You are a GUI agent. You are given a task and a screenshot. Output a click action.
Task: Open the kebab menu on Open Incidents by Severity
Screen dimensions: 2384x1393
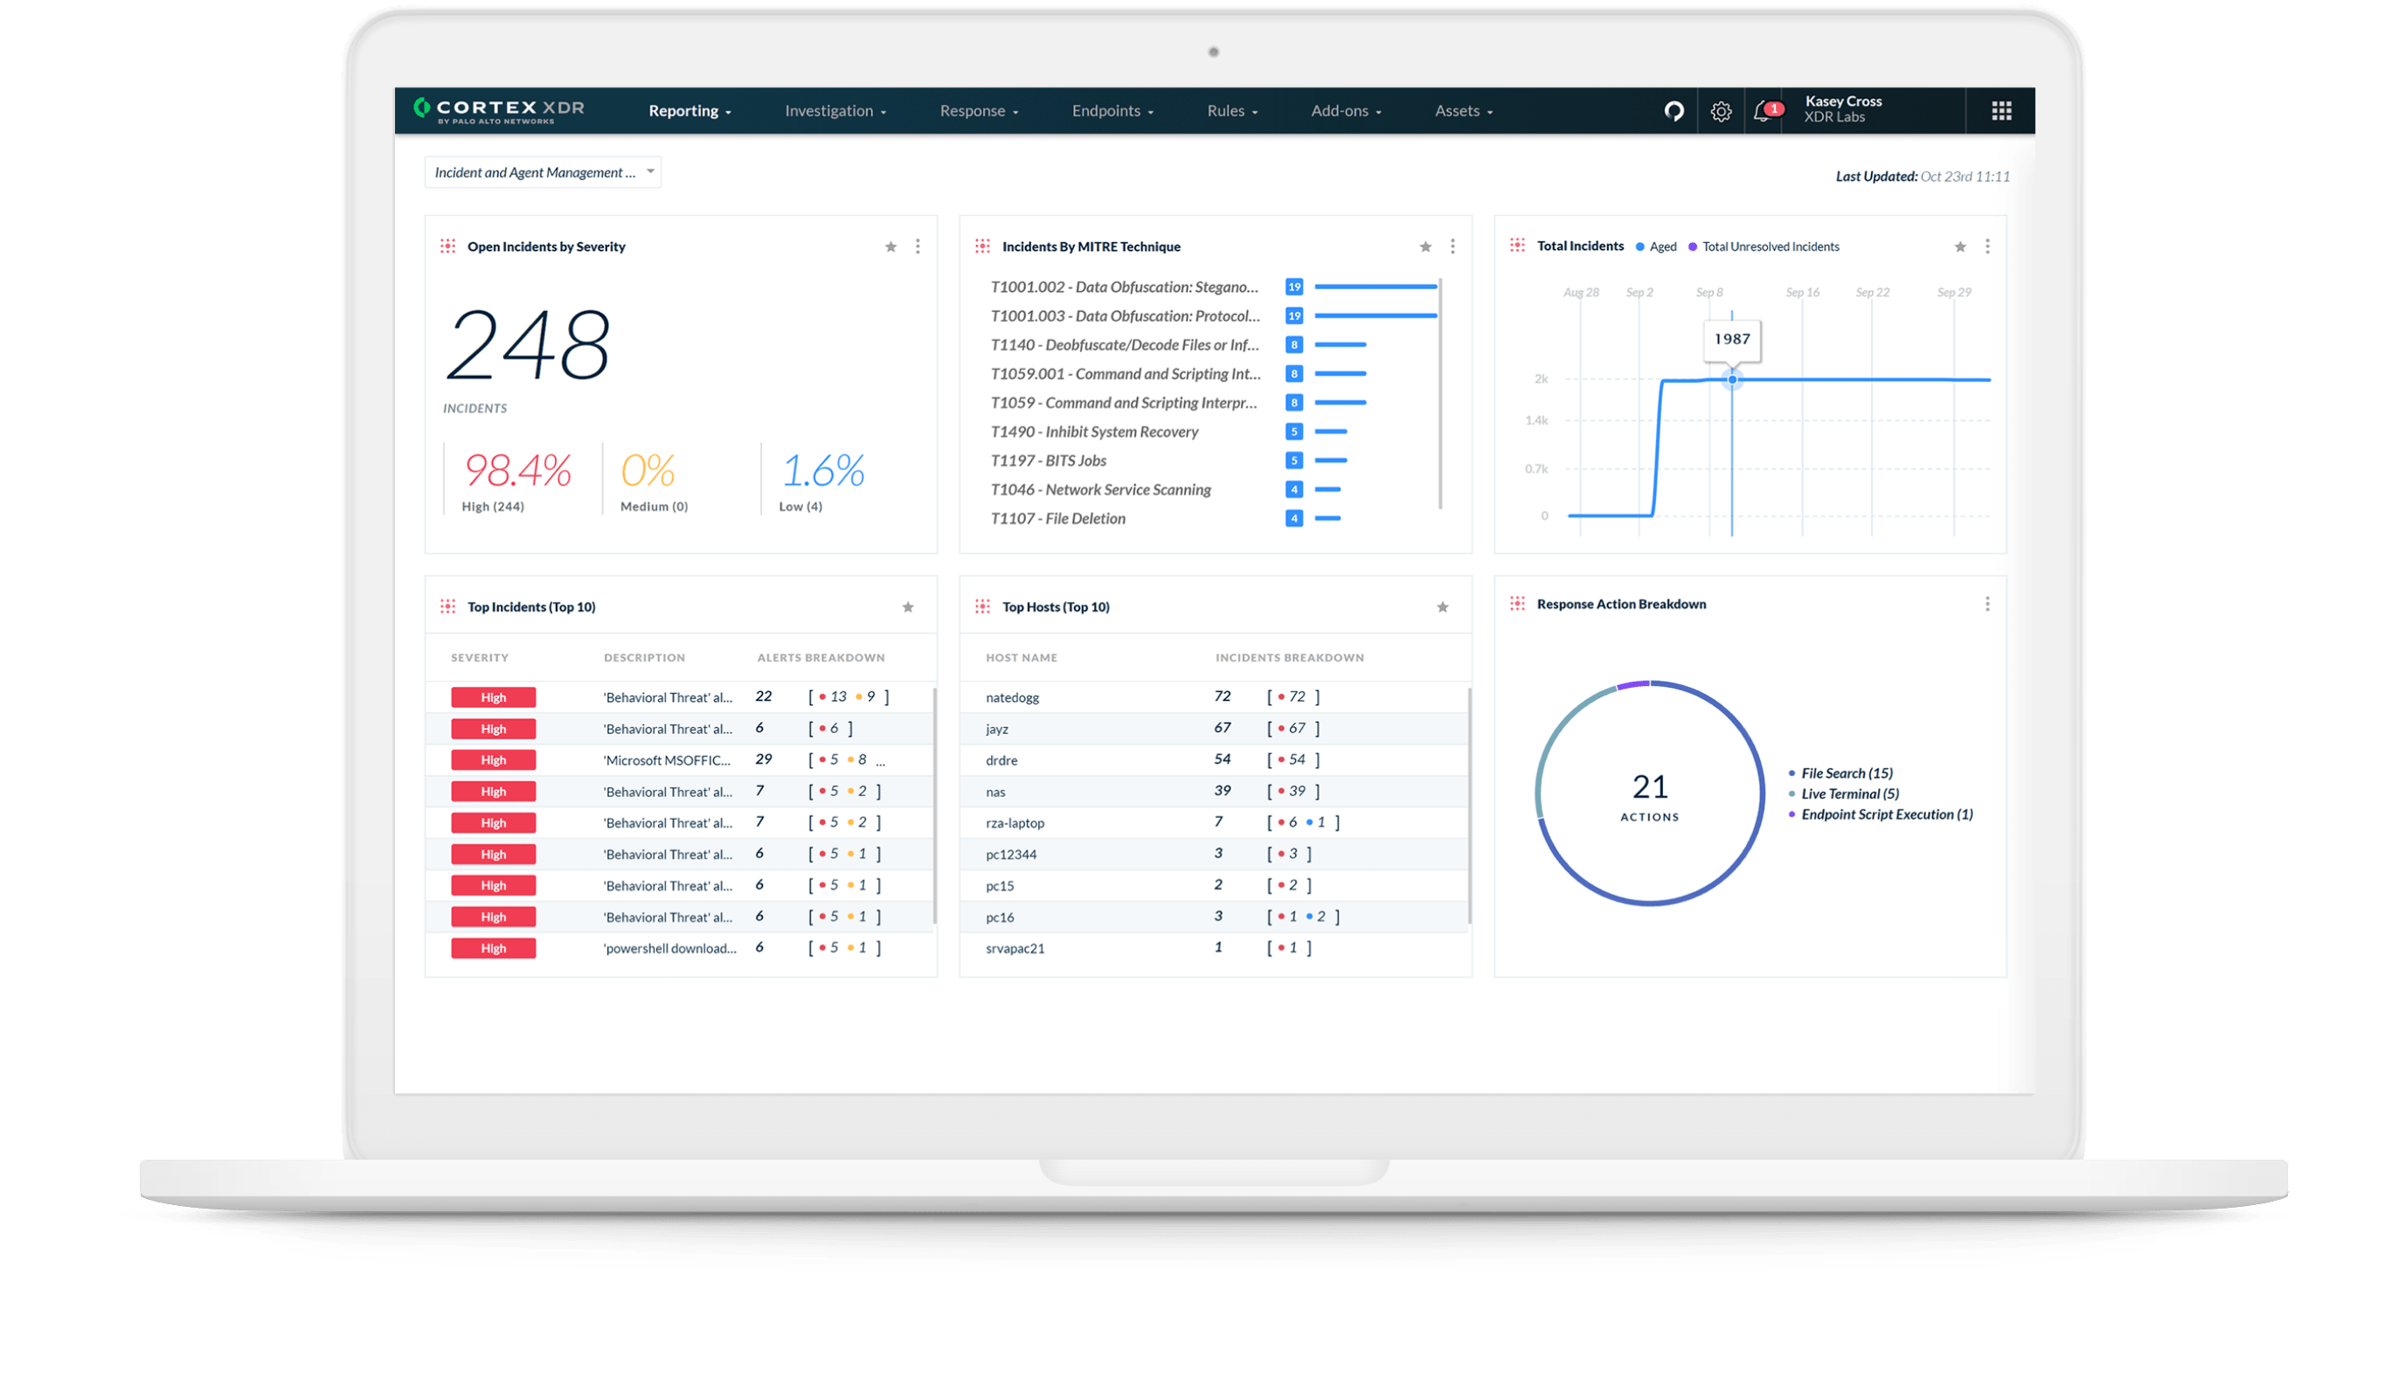click(x=917, y=246)
